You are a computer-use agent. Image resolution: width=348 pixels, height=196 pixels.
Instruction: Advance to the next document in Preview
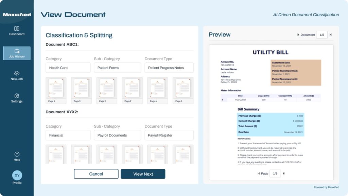331,34
